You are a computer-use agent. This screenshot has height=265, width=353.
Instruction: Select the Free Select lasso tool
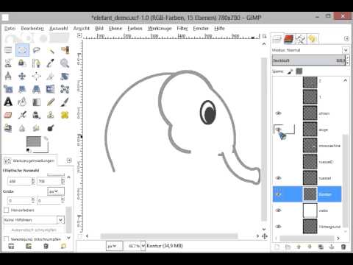36,50
